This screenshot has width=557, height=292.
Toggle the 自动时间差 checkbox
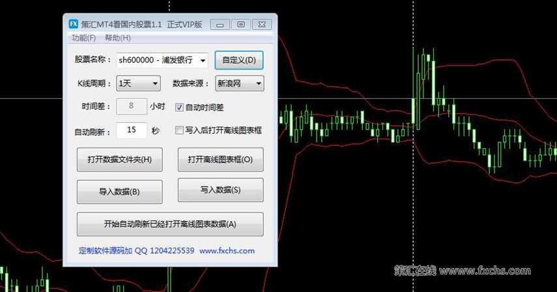click(179, 107)
